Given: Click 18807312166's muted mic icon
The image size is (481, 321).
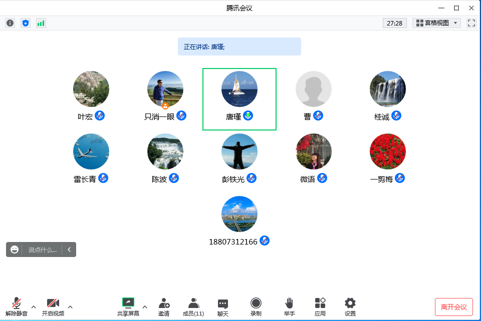Looking at the screenshot, I should coord(265,240).
